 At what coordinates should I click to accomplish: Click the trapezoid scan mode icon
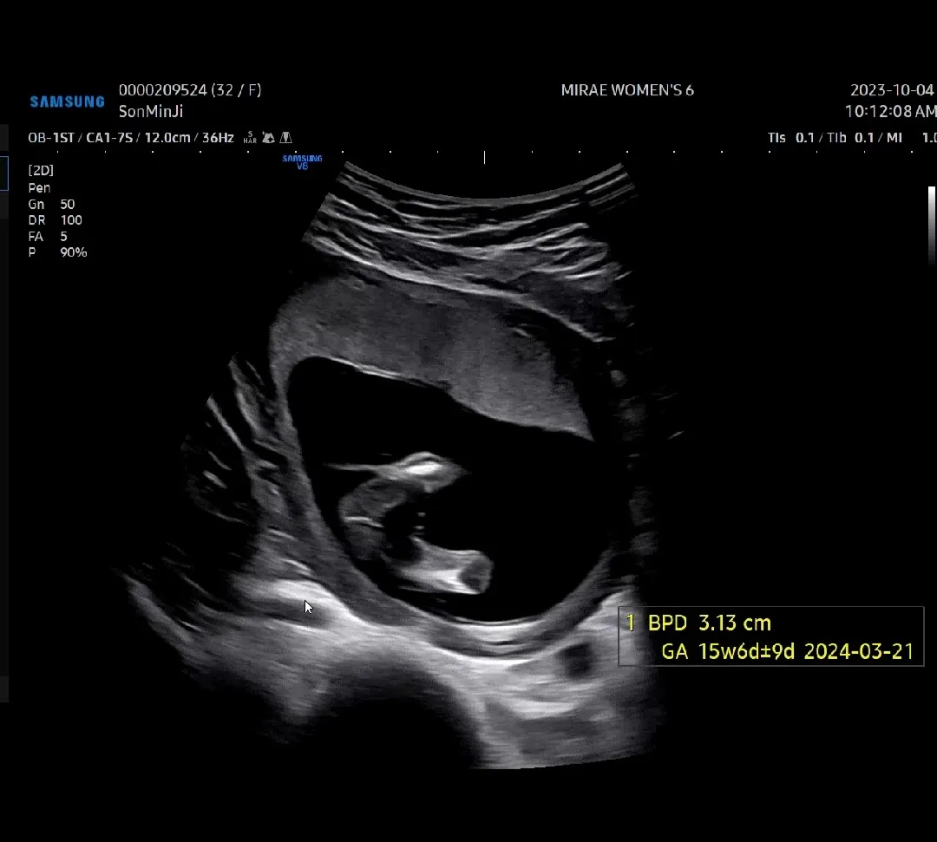[286, 138]
